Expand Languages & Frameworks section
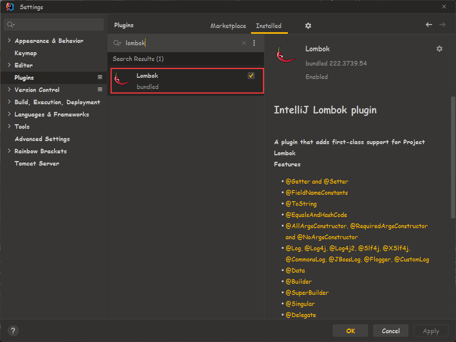Image resolution: width=456 pixels, height=342 pixels. pos(9,114)
